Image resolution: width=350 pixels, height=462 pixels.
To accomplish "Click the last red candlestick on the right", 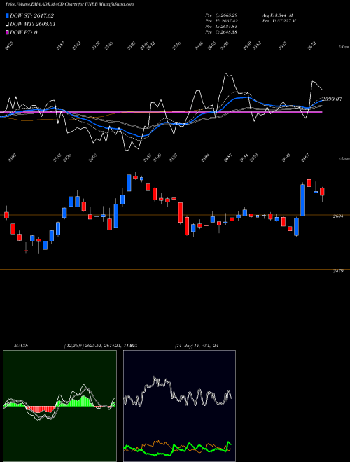I will click(322, 192).
